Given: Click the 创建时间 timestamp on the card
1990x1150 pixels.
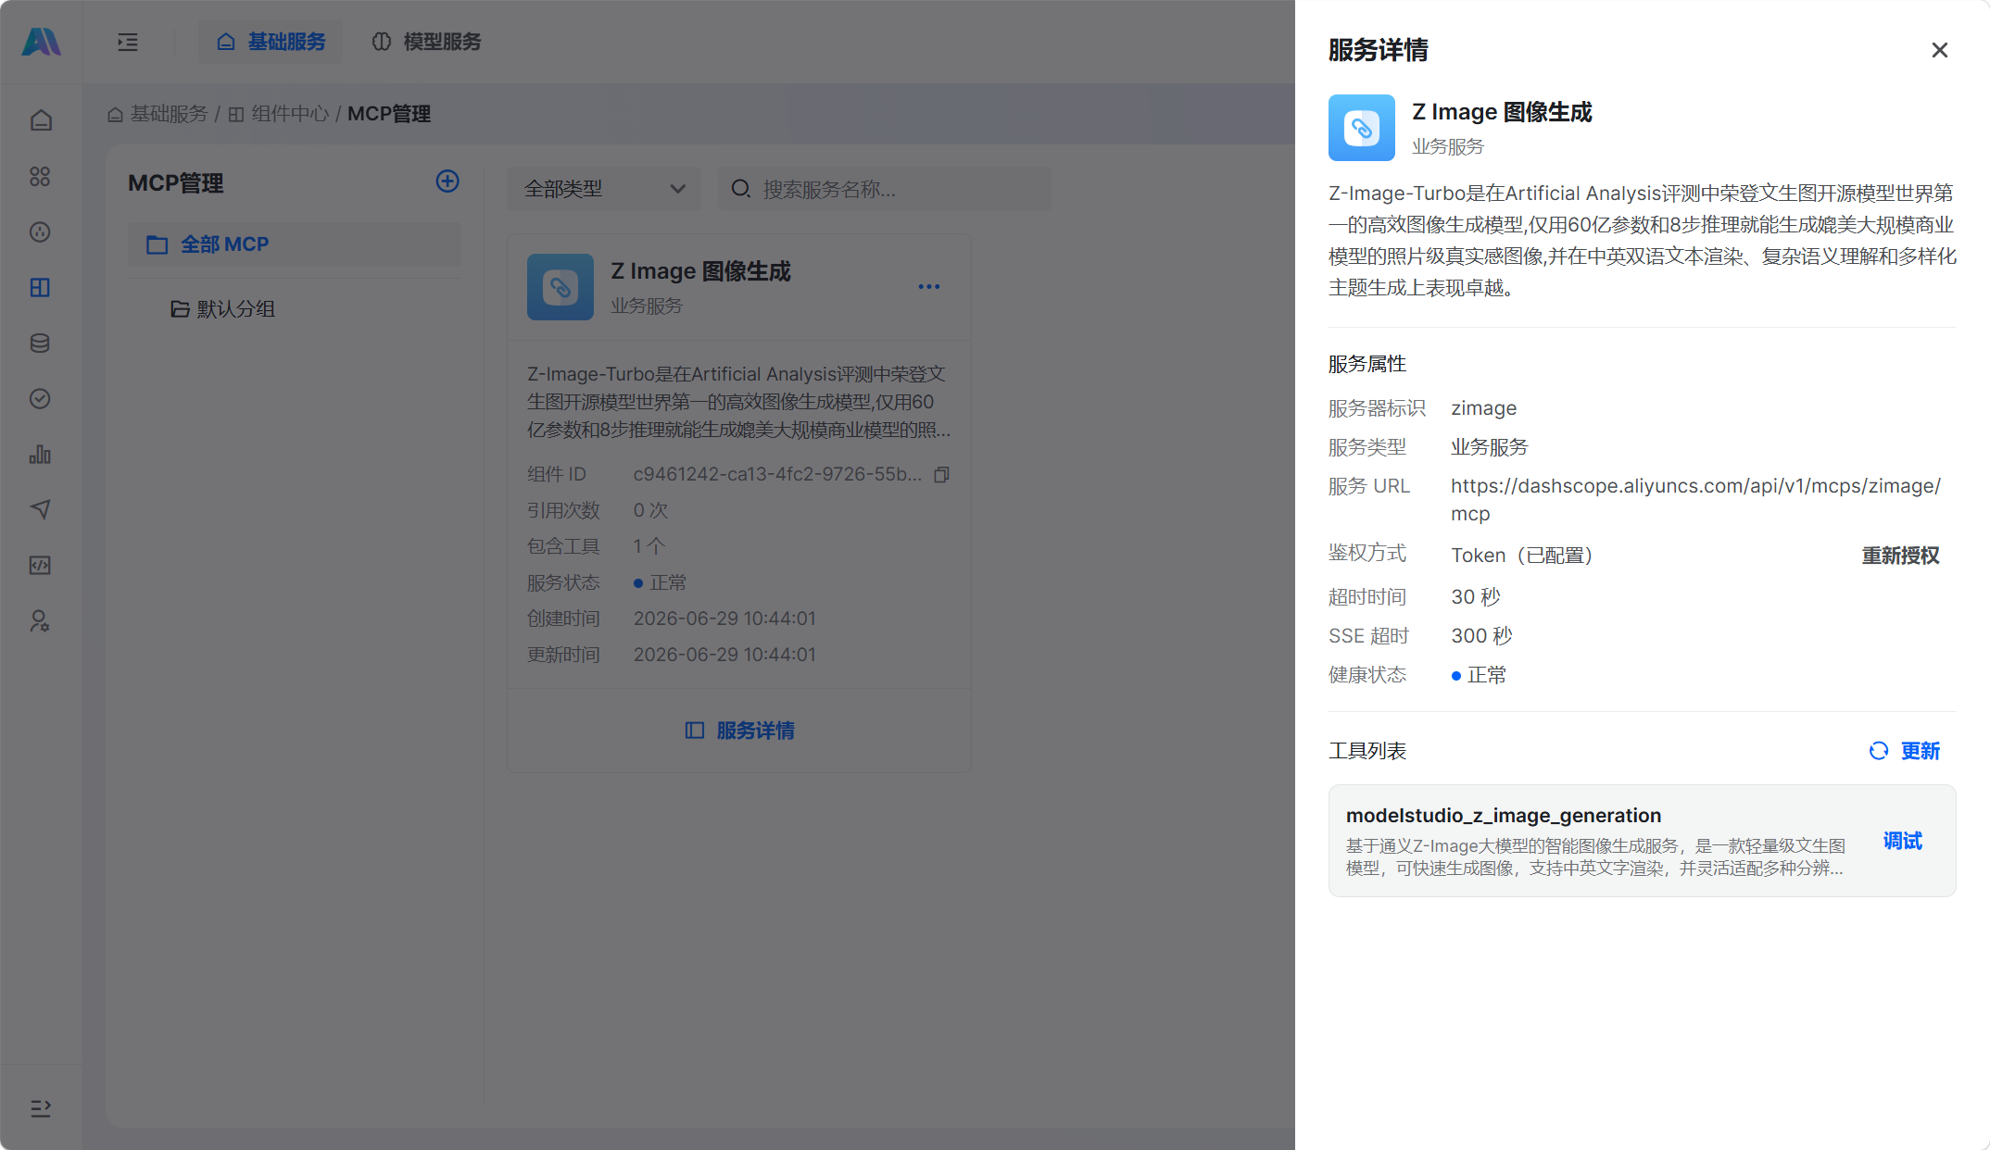Looking at the screenshot, I should click(724, 619).
